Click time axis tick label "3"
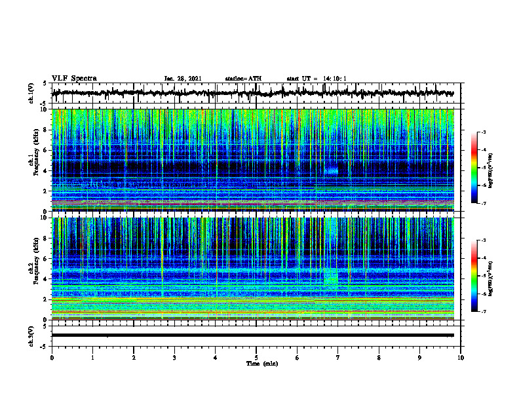519x401 pixels. click(x=174, y=358)
